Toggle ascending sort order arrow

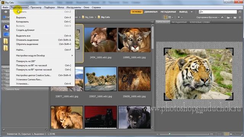click(x=222, y=17)
